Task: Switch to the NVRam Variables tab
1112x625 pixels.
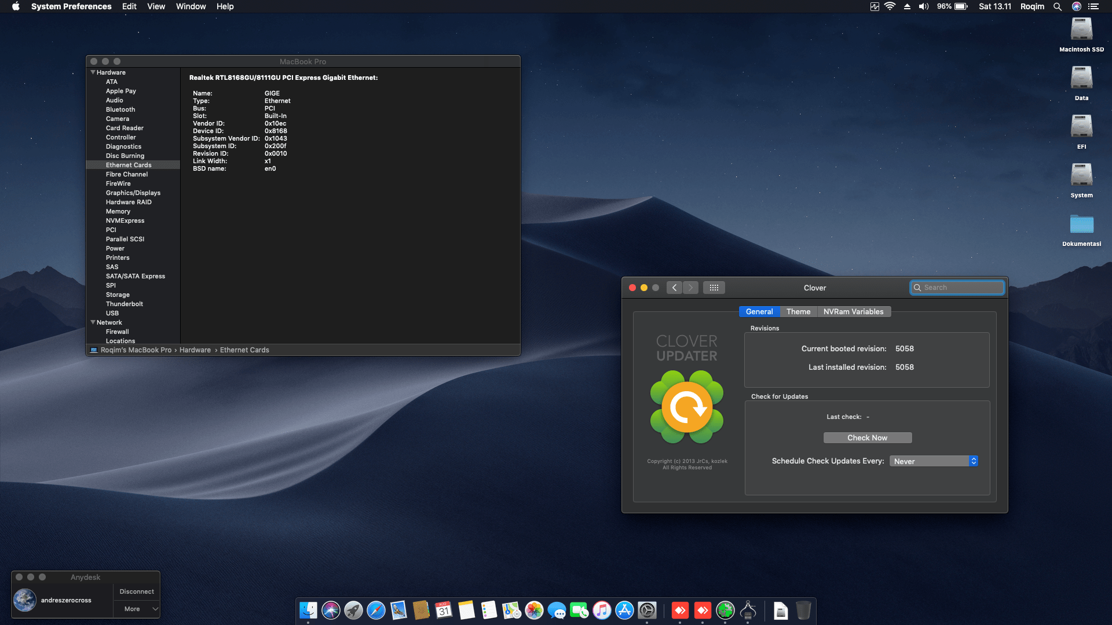Action: tap(853, 311)
